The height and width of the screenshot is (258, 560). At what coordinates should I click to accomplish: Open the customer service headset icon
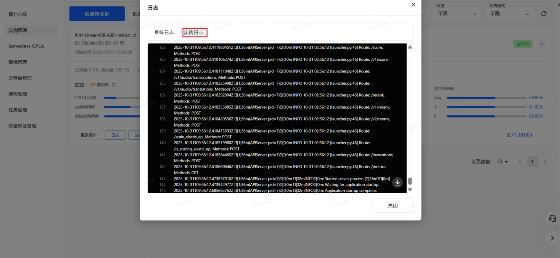pyautogui.click(x=552, y=219)
